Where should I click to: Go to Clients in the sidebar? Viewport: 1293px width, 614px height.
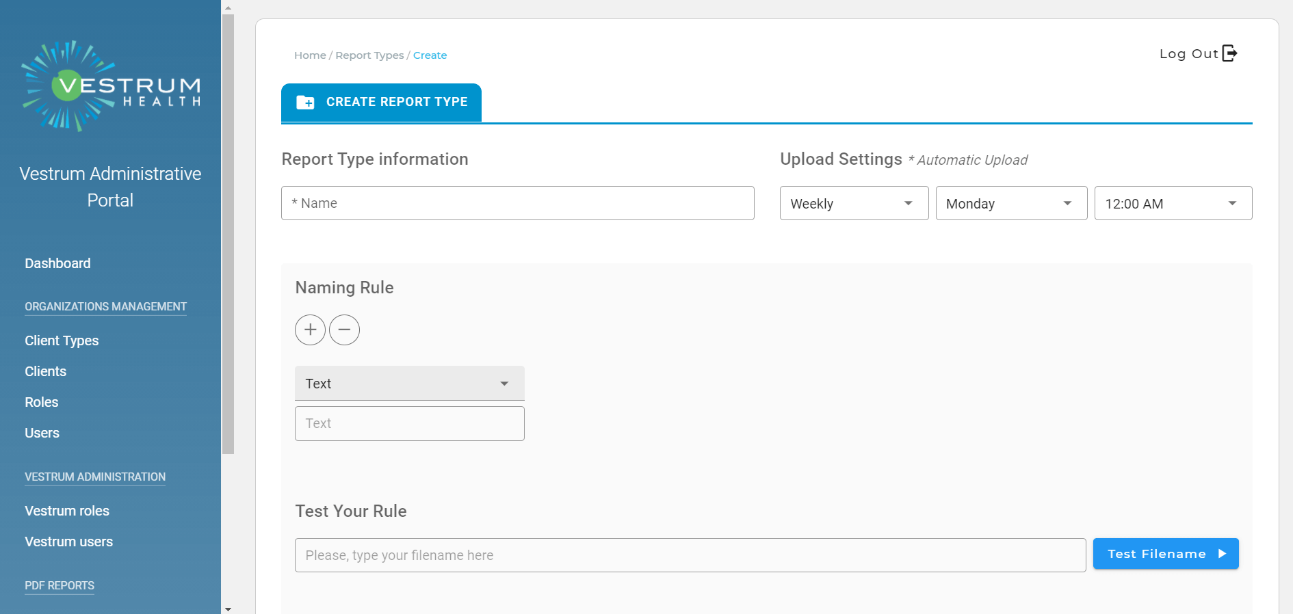tap(45, 371)
